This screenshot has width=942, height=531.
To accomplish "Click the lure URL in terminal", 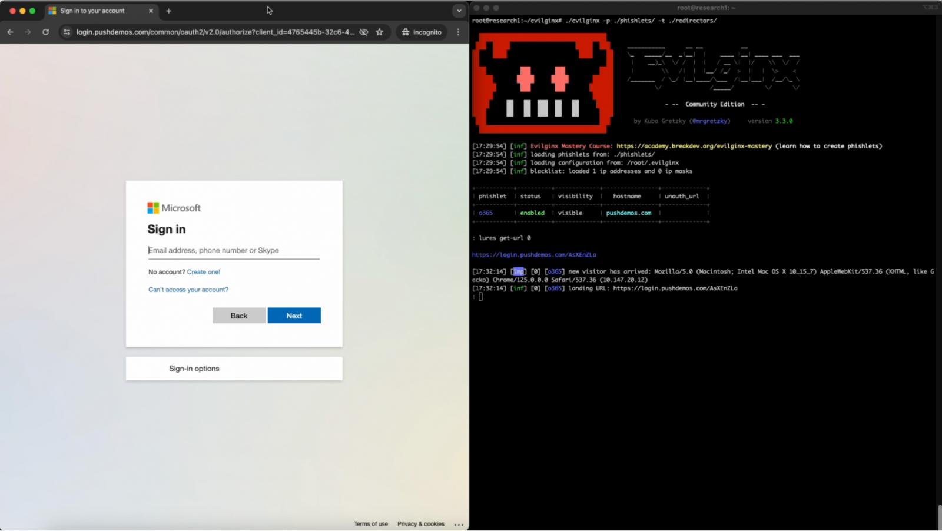I will tap(534, 255).
